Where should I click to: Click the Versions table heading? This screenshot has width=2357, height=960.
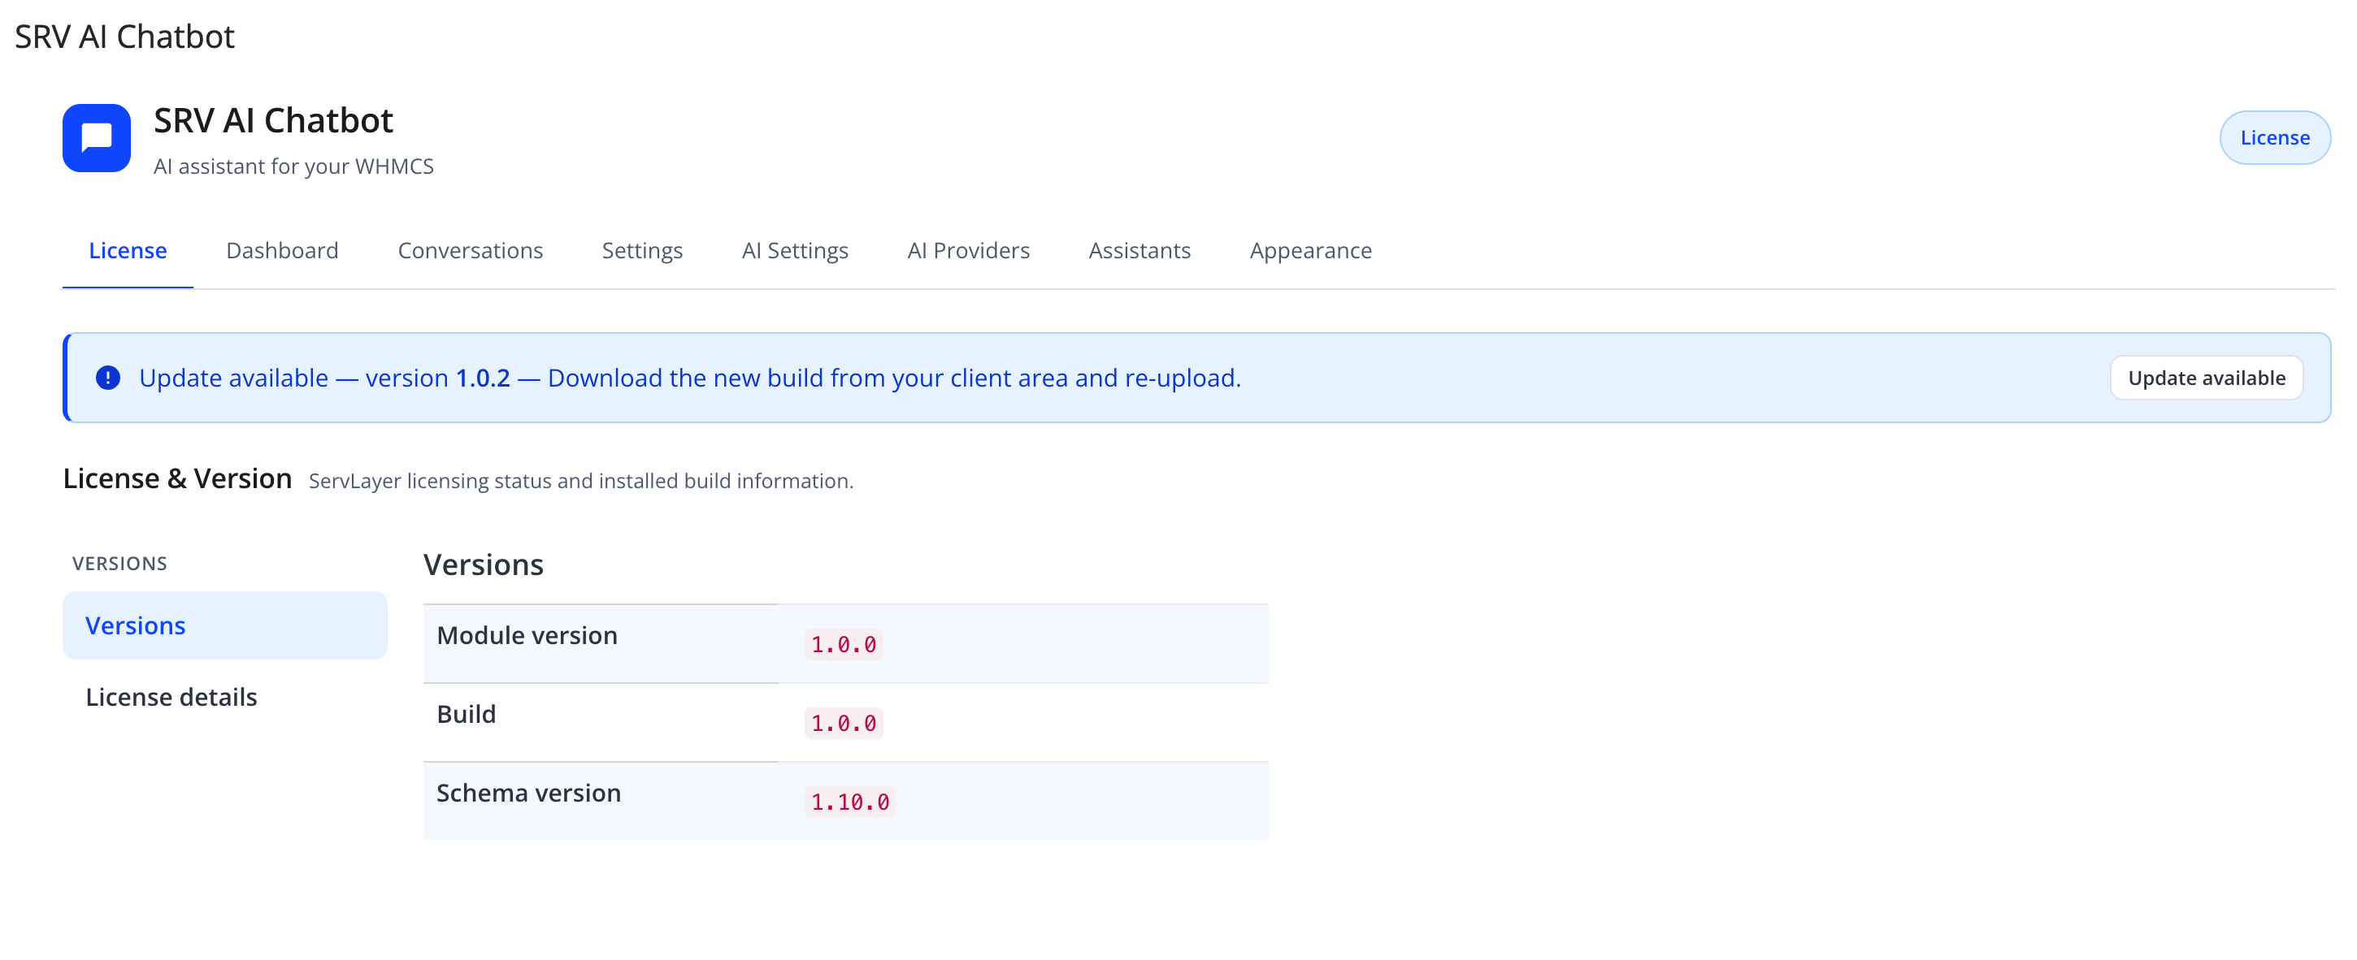tap(483, 565)
